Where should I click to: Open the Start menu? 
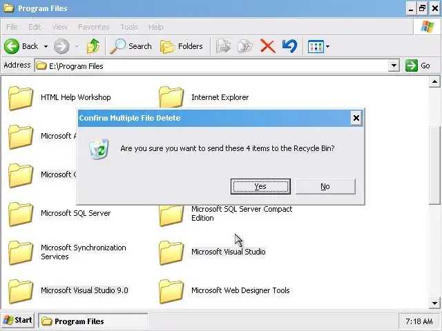pyautogui.click(x=17, y=321)
